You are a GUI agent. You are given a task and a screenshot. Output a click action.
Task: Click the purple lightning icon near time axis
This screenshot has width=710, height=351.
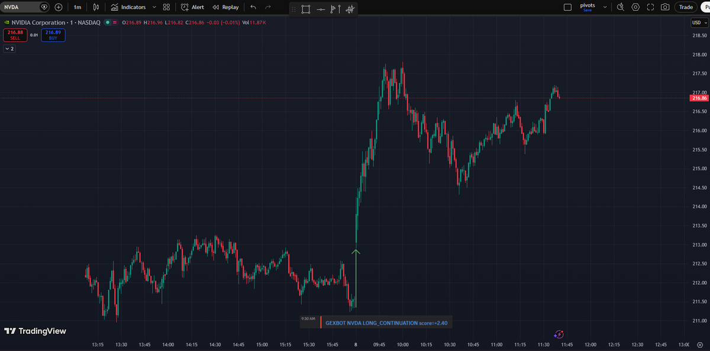(560, 334)
